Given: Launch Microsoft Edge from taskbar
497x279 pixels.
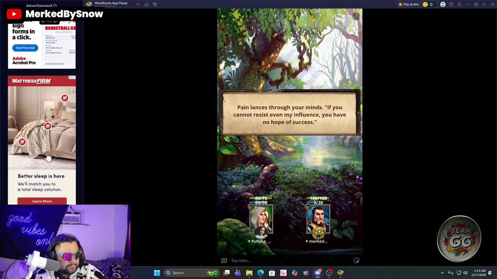Looking at the screenshot, I should click(x=261, y=273).
